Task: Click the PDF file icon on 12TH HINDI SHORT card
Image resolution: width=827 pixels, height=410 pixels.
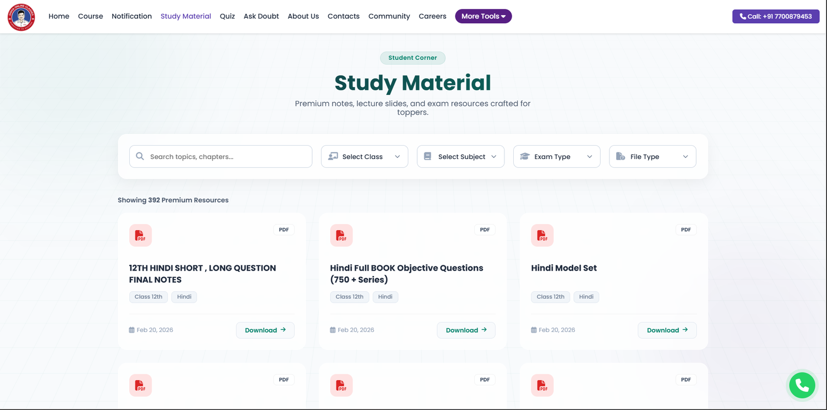Action: click(140, 235)
